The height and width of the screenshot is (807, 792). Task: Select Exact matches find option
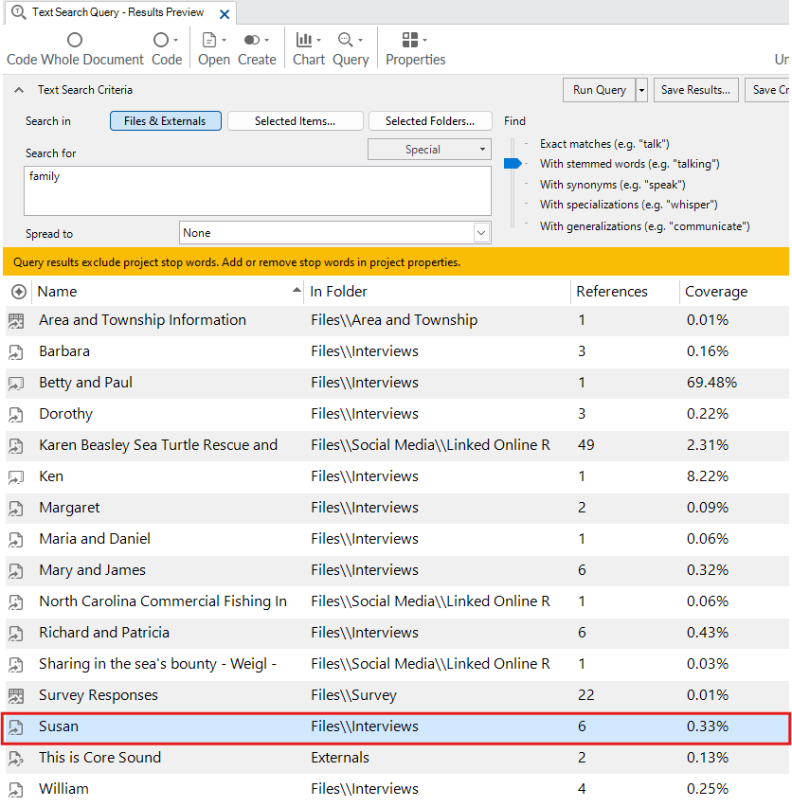click(604, 144)
